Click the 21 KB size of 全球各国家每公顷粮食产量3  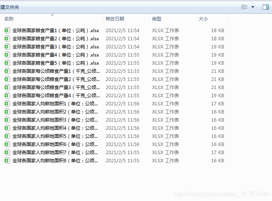pos(218,88)
